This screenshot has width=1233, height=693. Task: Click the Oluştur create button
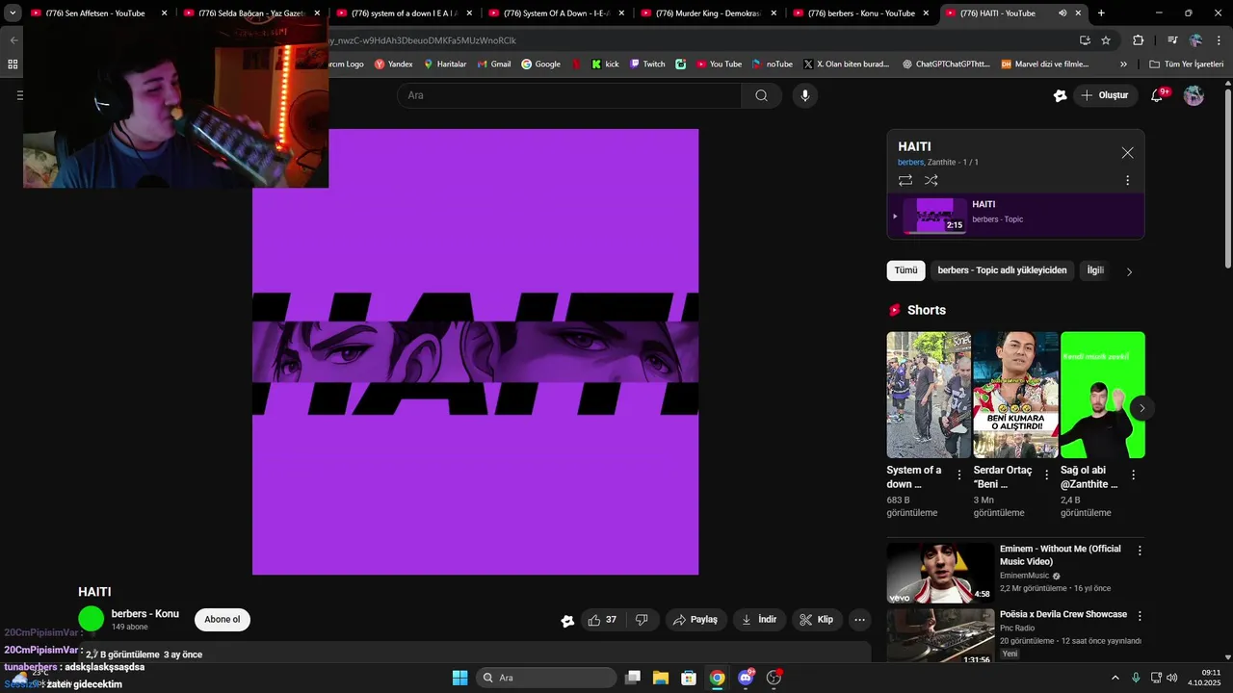pos(1105,95)
